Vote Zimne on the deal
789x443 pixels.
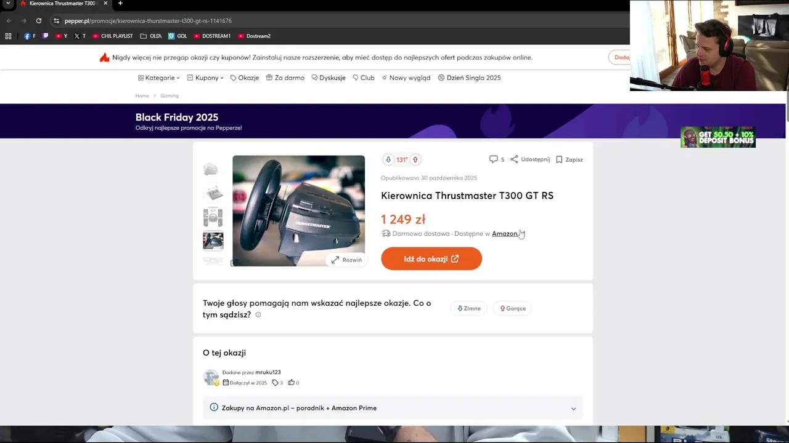(469, 308)
